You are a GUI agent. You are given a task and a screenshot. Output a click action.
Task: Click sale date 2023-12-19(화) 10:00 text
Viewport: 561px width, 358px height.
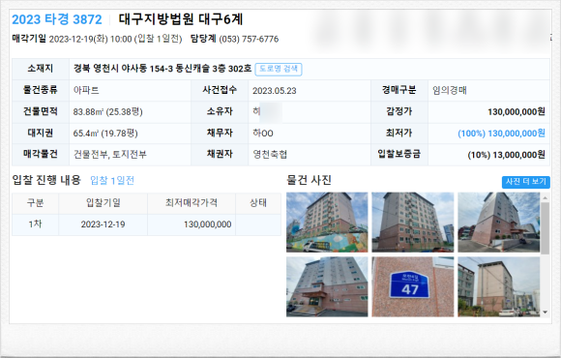point(91,39)
